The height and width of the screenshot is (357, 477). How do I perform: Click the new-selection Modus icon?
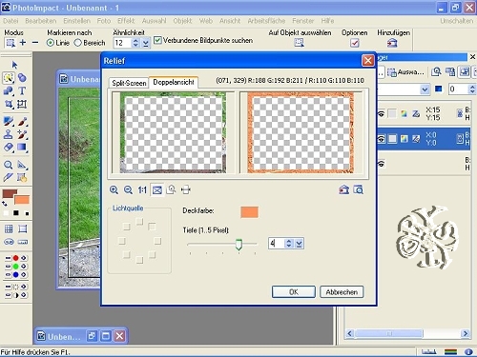(x=10, y=43)
